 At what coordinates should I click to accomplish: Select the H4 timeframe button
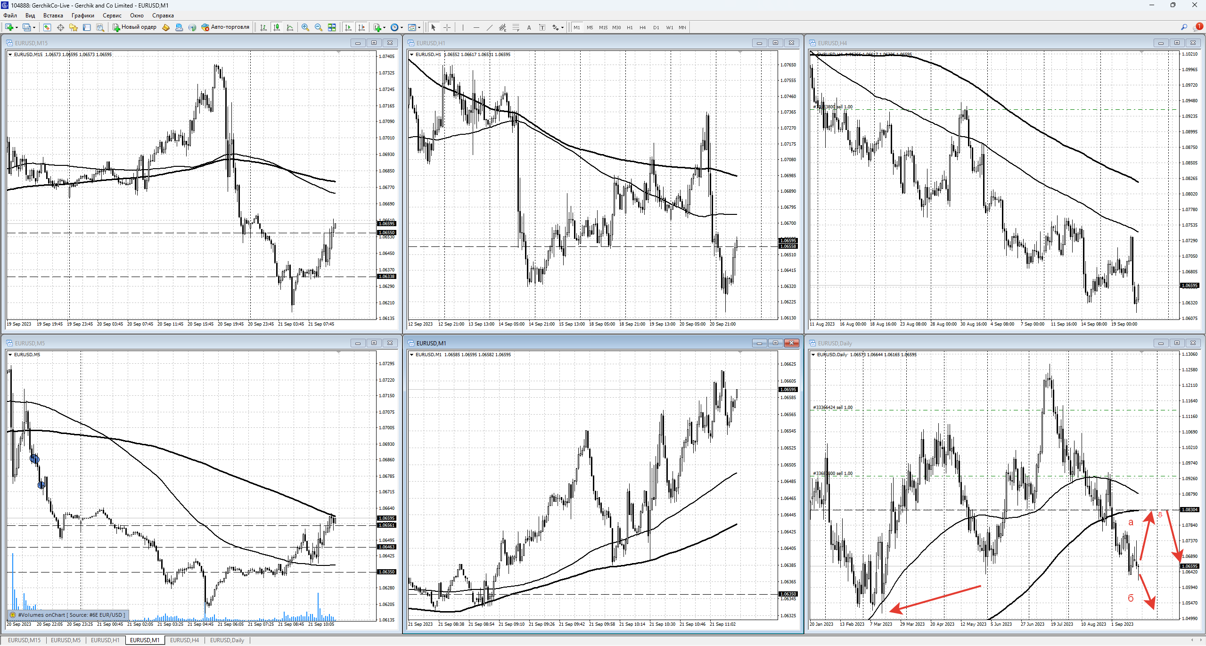(x=642, y=27)
